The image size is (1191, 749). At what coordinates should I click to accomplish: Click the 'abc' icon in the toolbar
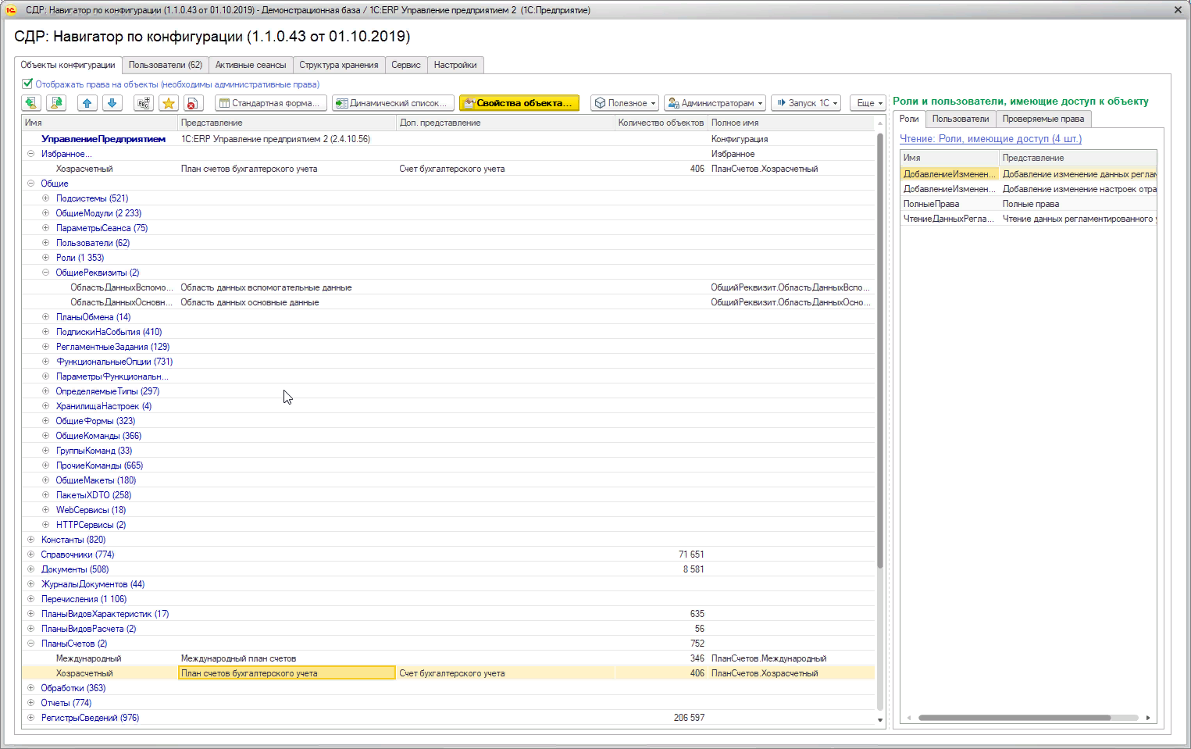(143, 103)
